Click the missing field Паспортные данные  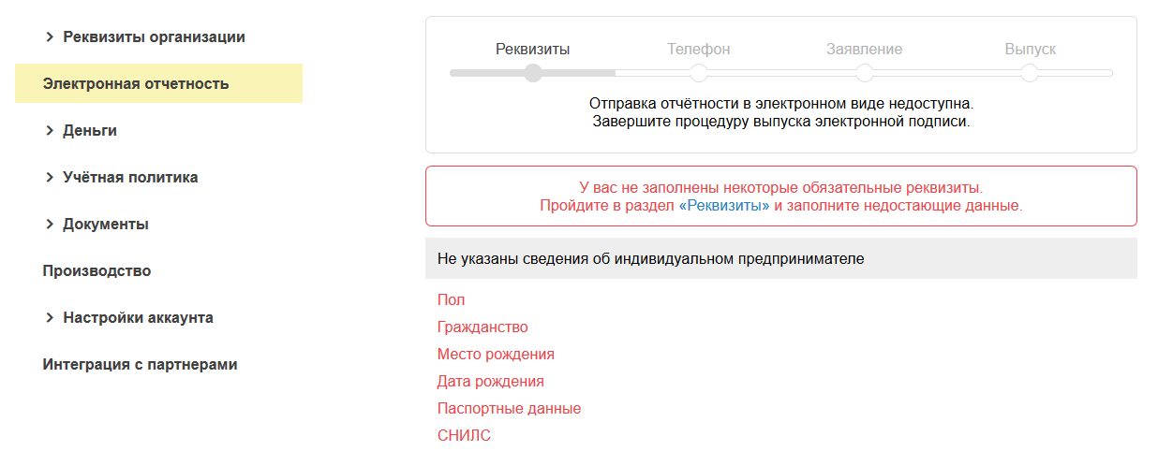click(x=509, y=409)
